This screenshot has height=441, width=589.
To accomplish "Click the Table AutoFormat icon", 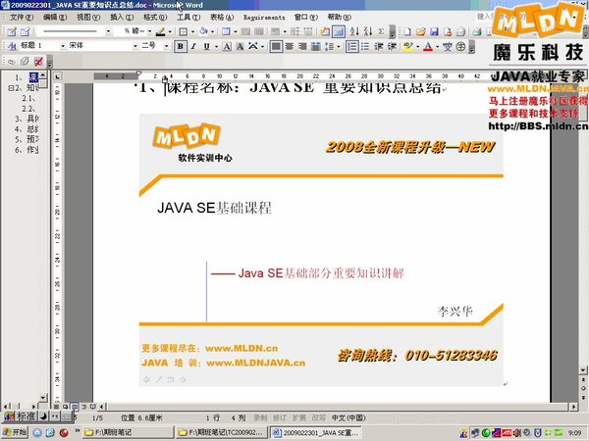I will 325,32.
